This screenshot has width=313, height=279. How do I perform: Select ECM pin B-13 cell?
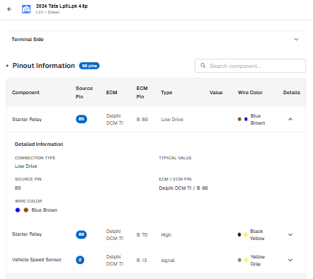pyautogui.click(x=142, y=261)
